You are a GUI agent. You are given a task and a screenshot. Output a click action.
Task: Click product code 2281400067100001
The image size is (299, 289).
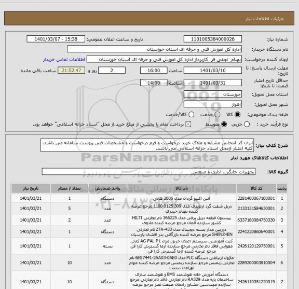click(x=256, y=198)
